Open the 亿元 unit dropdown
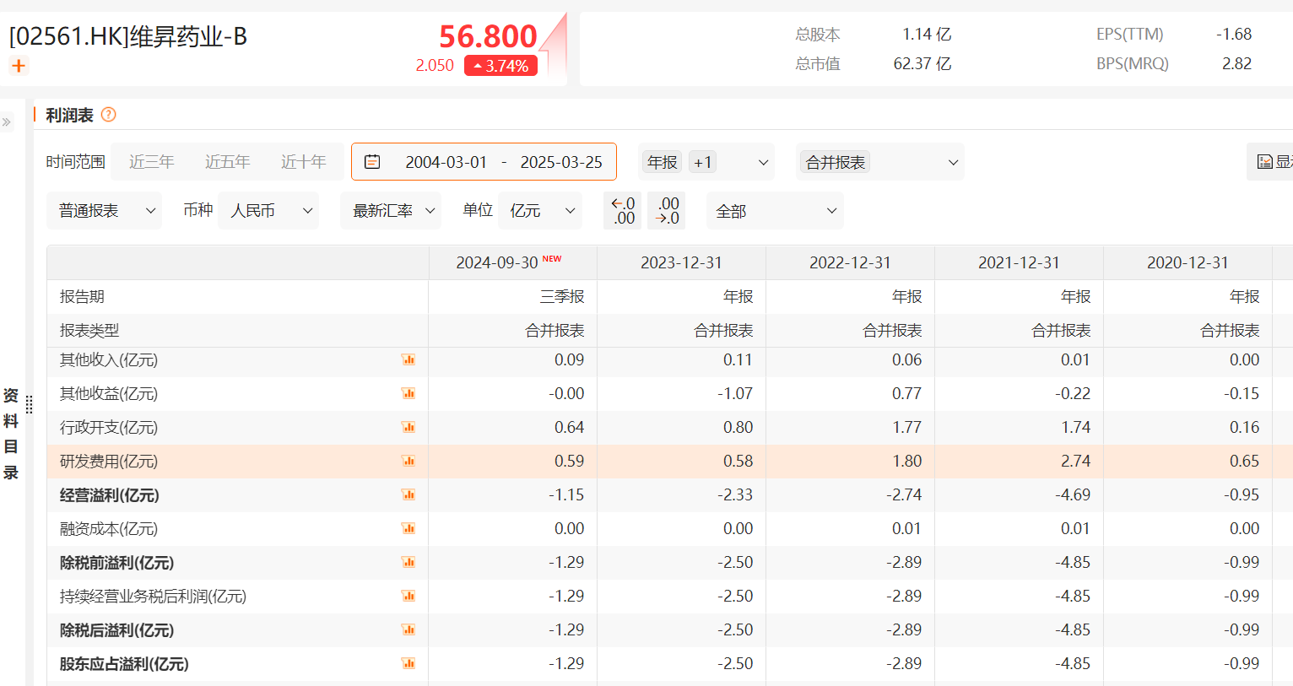Viewport: 1293px width, 686px height. 540,211
